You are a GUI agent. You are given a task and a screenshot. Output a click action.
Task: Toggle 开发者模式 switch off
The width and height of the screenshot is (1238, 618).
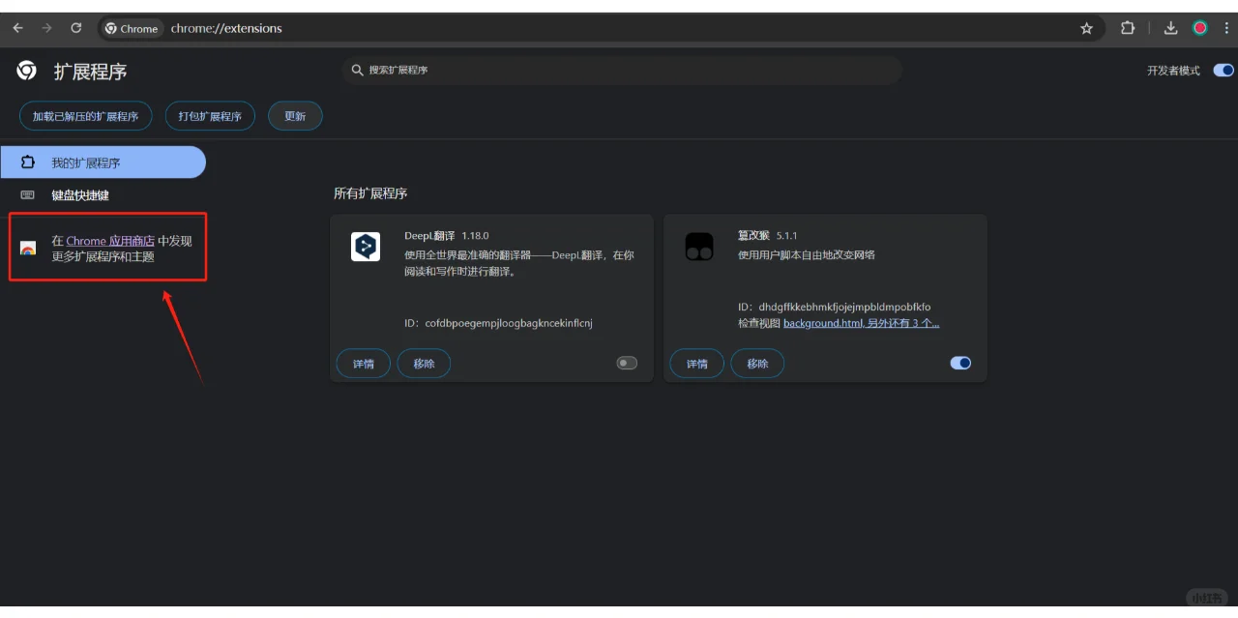pyautogui.click(x=1223, y=70)
